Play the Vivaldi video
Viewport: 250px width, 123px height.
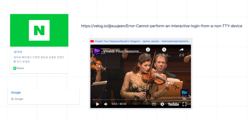98,104
